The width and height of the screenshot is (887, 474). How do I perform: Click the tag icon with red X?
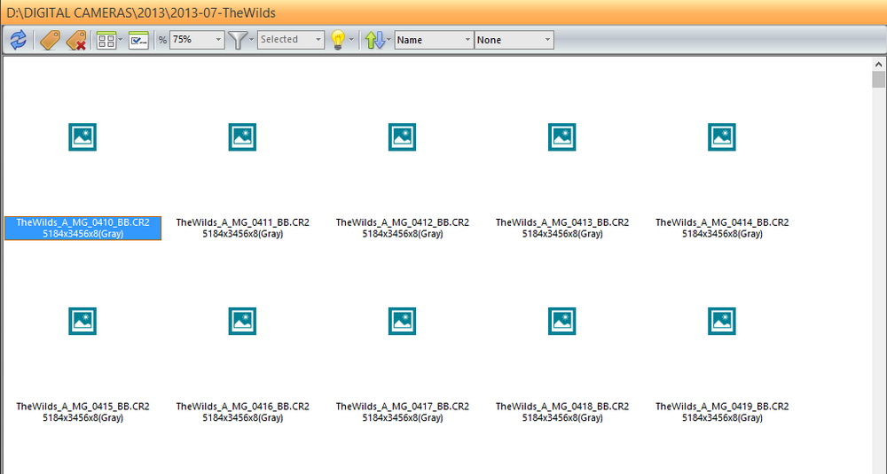click(76, 40)
